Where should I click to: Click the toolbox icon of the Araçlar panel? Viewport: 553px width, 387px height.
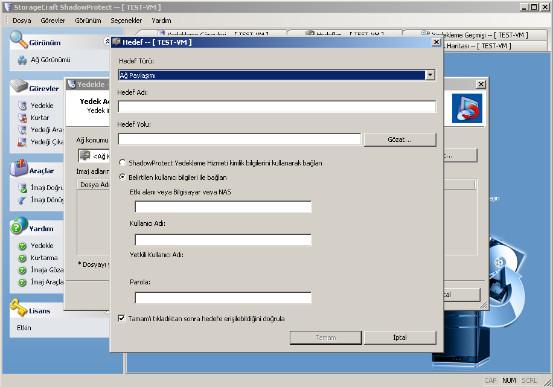(x=19, y=168)
